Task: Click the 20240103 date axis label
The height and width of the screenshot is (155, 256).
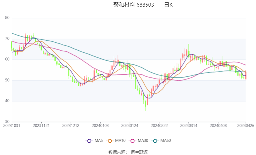Action: click(x=100, y=126)
